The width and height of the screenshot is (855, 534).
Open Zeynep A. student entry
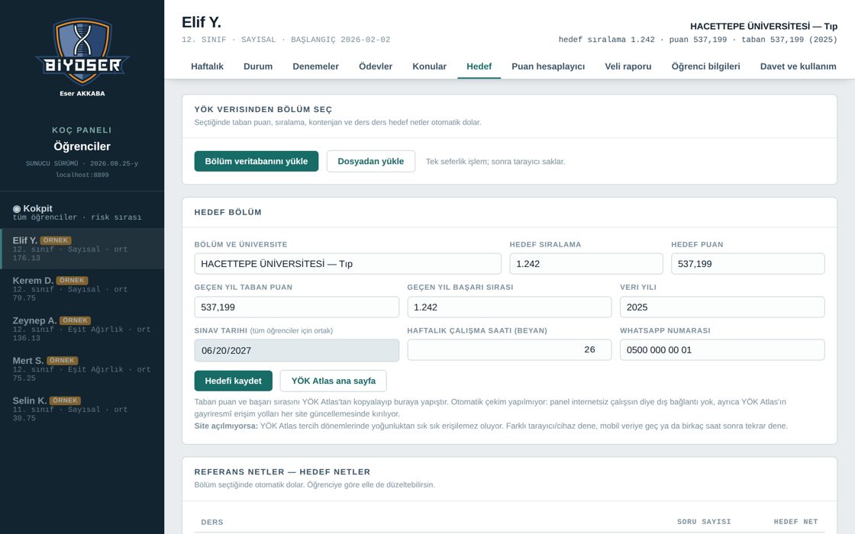[x=82, y=329]
